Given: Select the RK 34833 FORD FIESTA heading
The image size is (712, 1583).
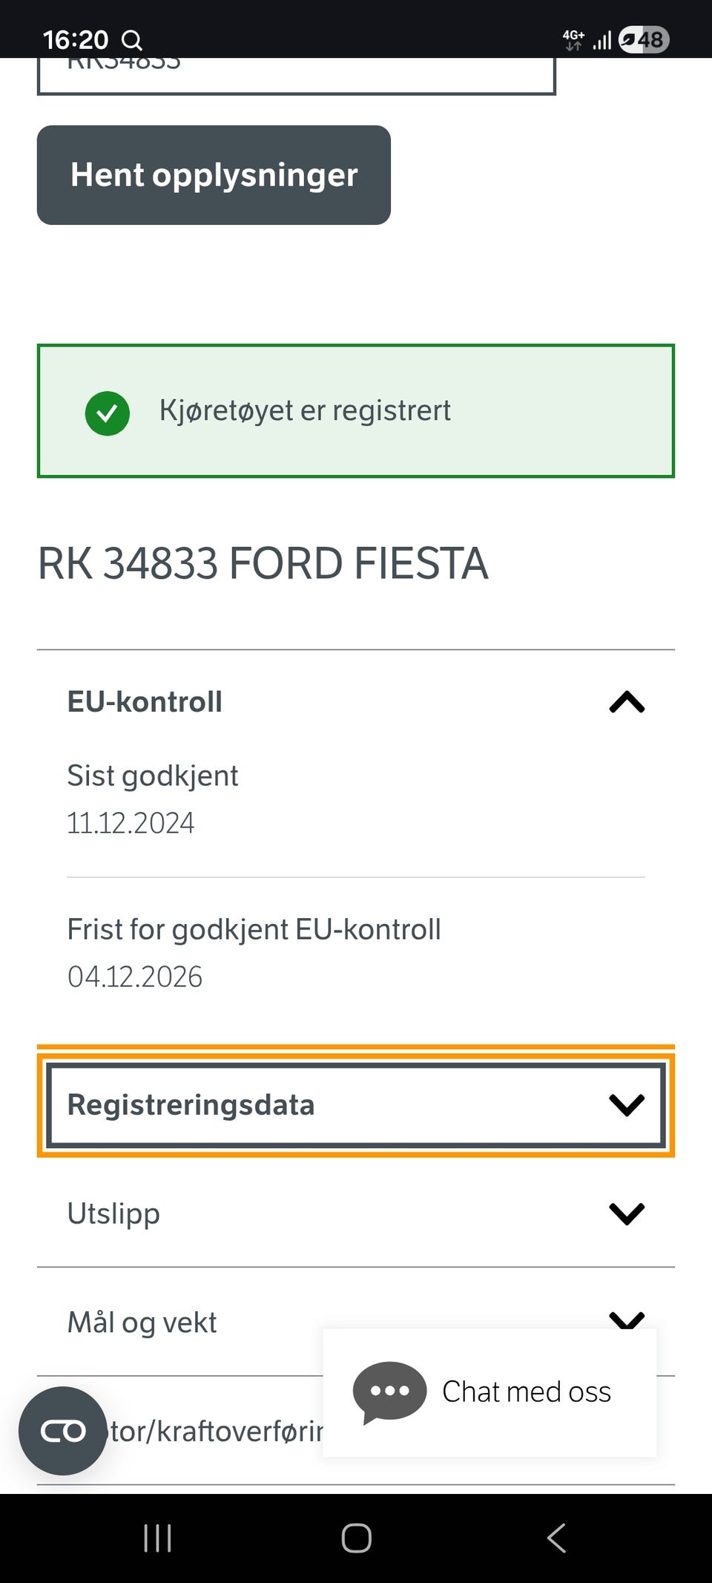Looking at the screenshot, I should 263,563.
